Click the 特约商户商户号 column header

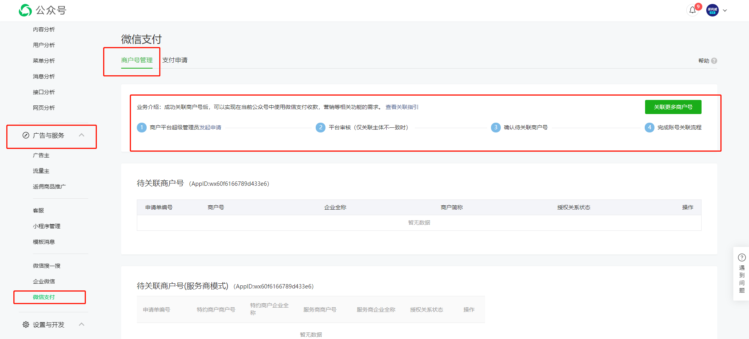[x=216, y=310]
